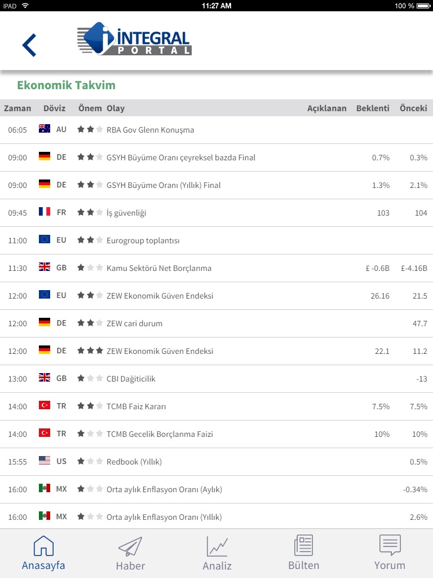Click the Önem column header
The height and width of the screenshot is (578, 433).
coord(90,108)
